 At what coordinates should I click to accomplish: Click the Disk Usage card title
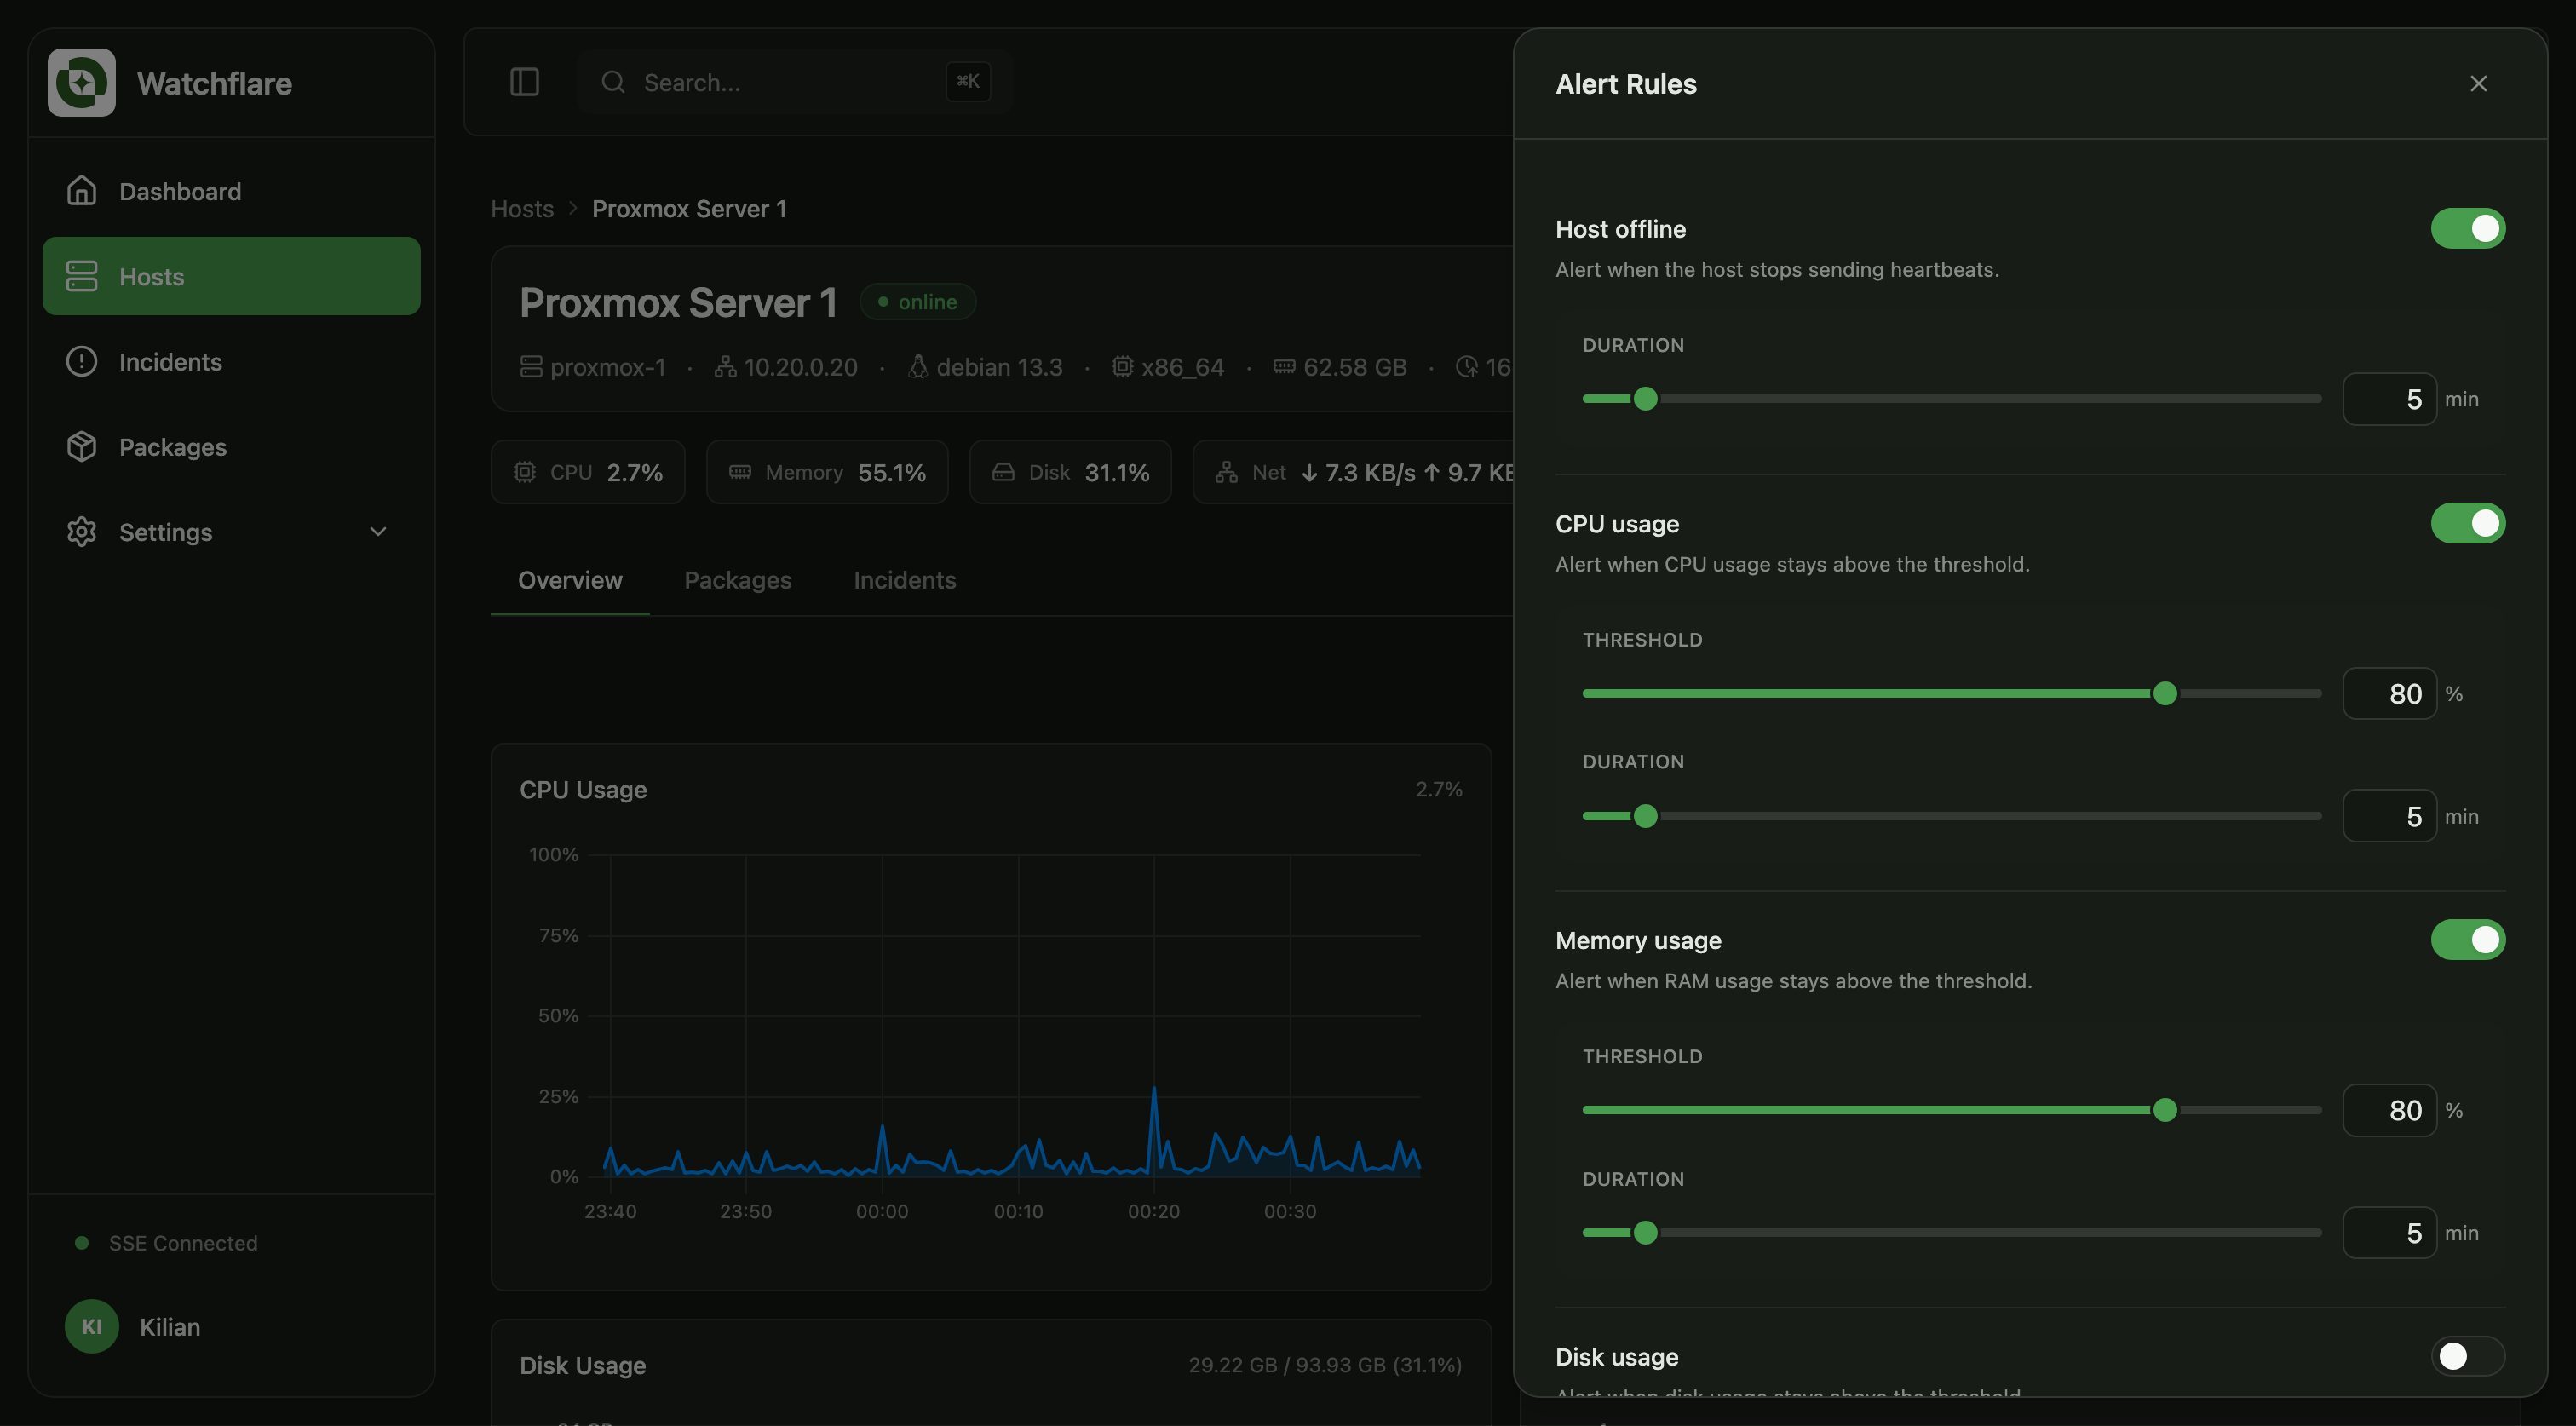coord(583,1365)
